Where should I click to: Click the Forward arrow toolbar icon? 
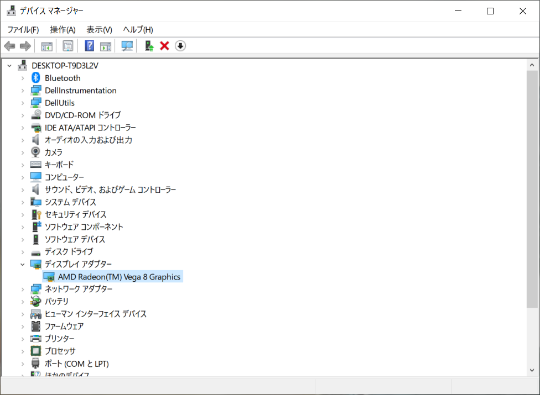25,46
